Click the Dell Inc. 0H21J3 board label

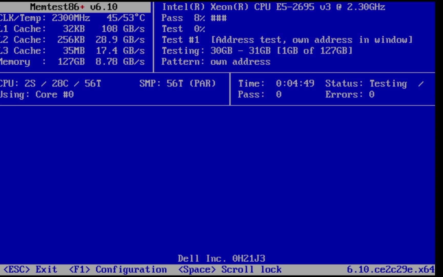(x=221, y=259)
